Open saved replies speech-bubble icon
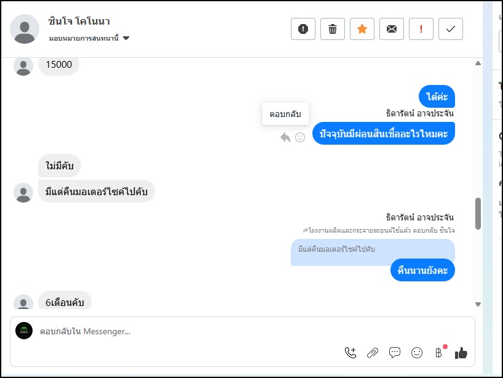Image resolution: width=503 pixels, height=378 pixels. coord(395,353)
